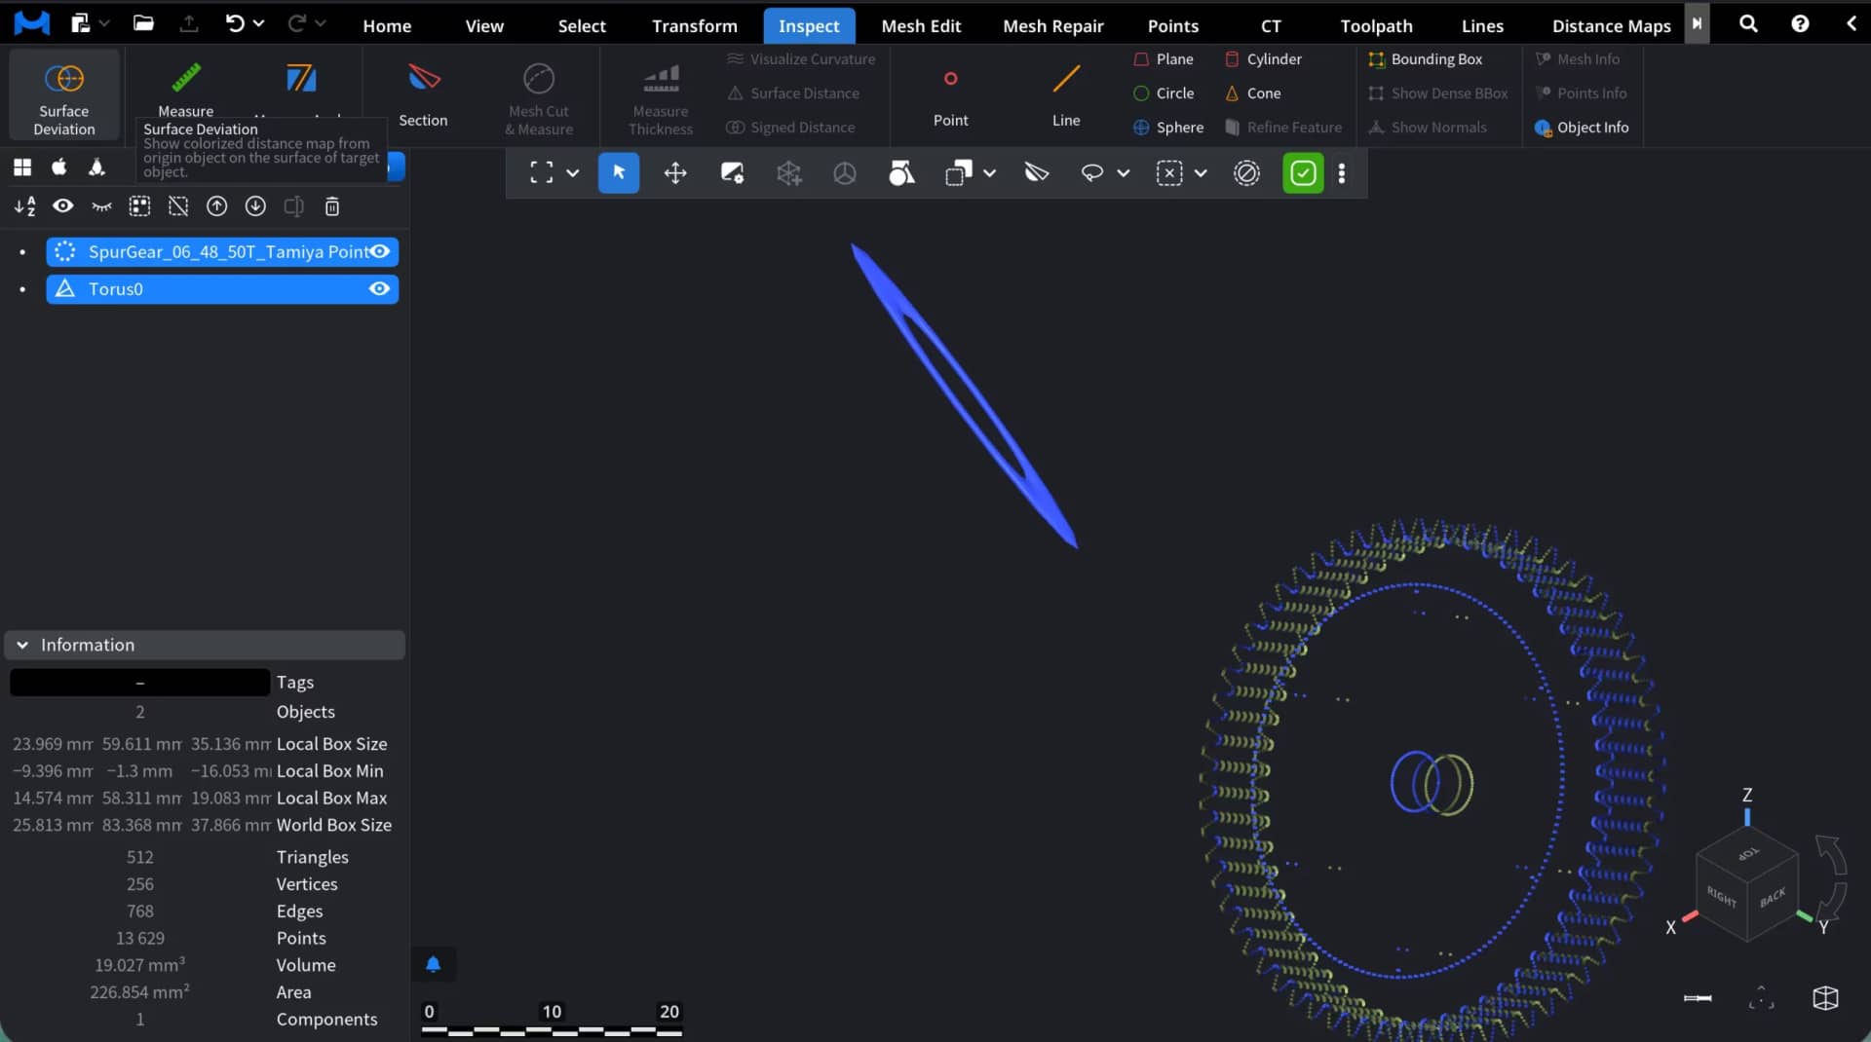The image size is (1871, 1042).
Task: Switch to the Mesh Repair tab
Action: click(x=1053, y=26)
